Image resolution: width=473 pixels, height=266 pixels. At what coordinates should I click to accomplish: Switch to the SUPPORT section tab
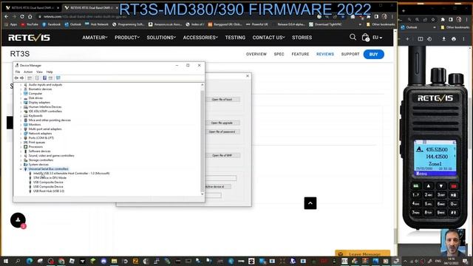click(350, 54)
